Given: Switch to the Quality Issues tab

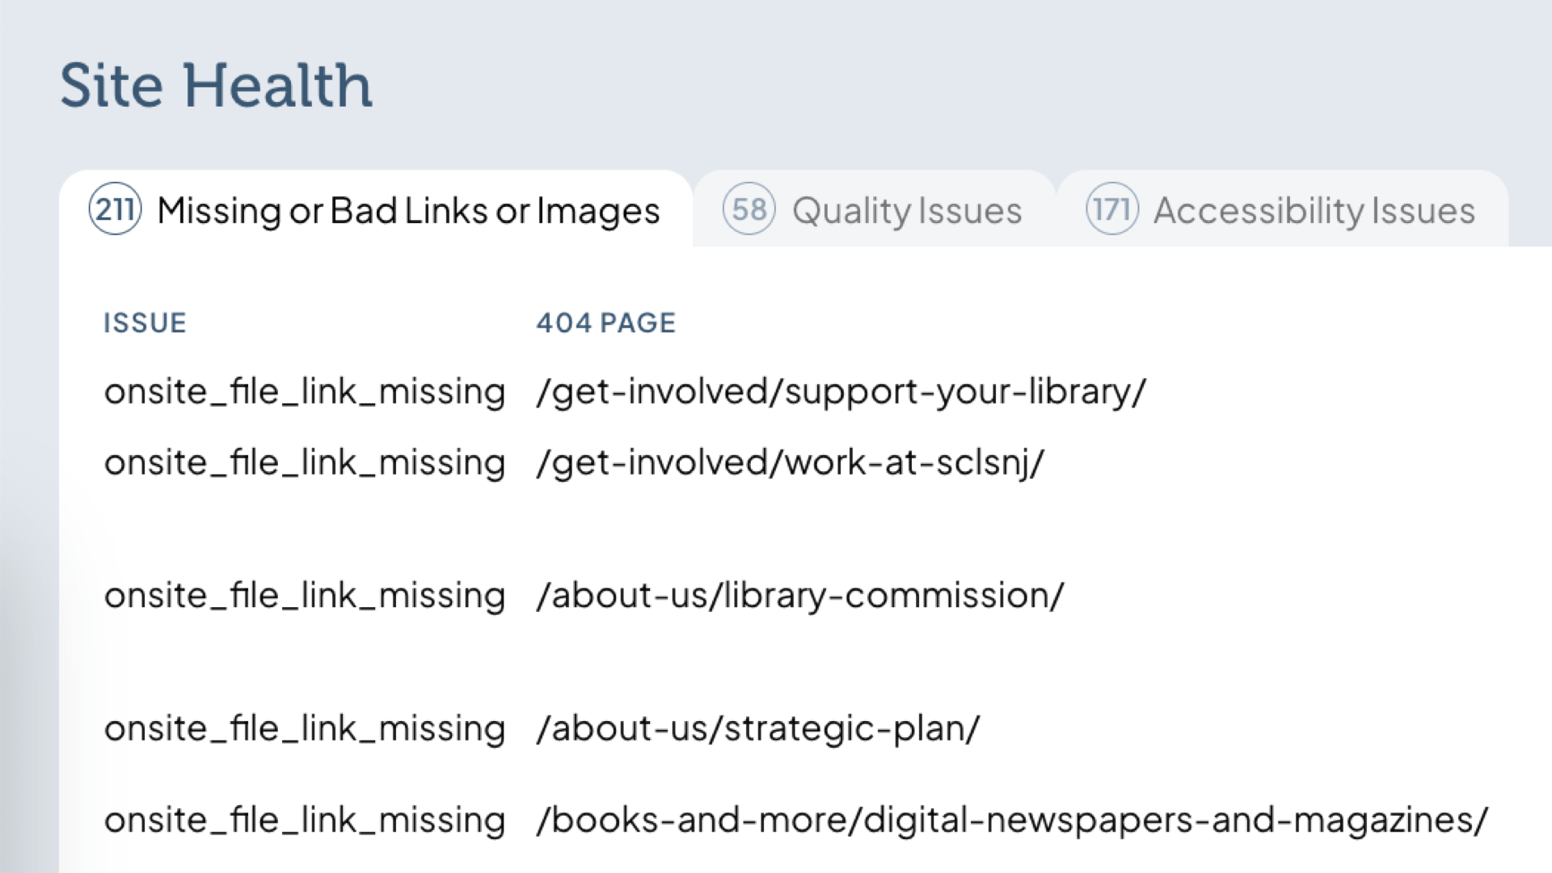Looking at the screenshot, I should (907, 210).
